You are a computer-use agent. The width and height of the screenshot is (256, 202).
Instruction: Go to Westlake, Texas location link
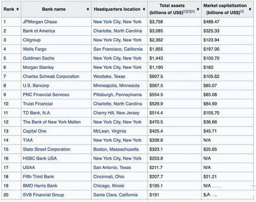click(x=109, y=76)
